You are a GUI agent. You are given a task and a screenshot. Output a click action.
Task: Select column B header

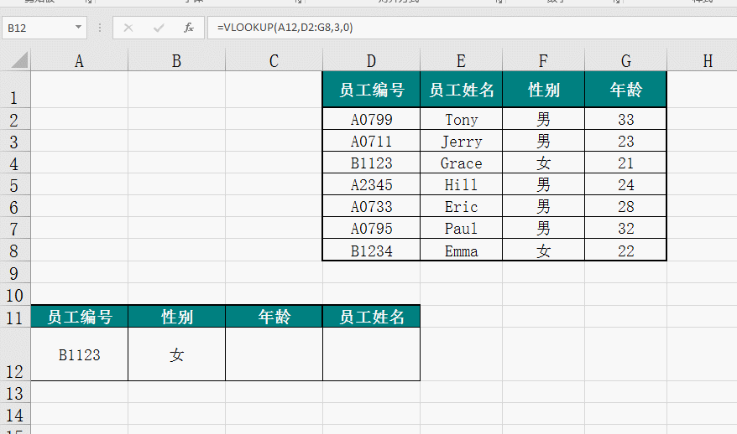tap(176, 60)
